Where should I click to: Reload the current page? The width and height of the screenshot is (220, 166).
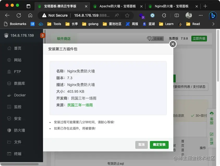(x=19, y=15)
